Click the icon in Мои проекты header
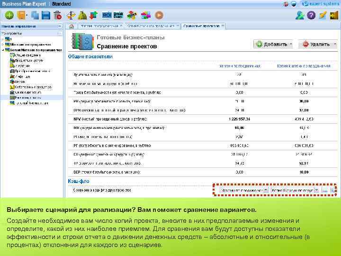 (60, 33)
